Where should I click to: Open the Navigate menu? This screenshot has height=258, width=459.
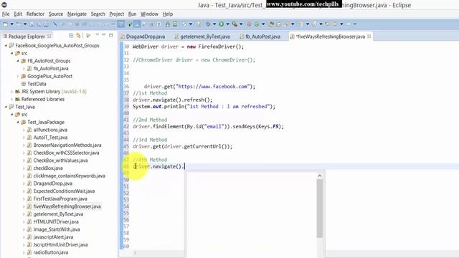coord(77,14)
